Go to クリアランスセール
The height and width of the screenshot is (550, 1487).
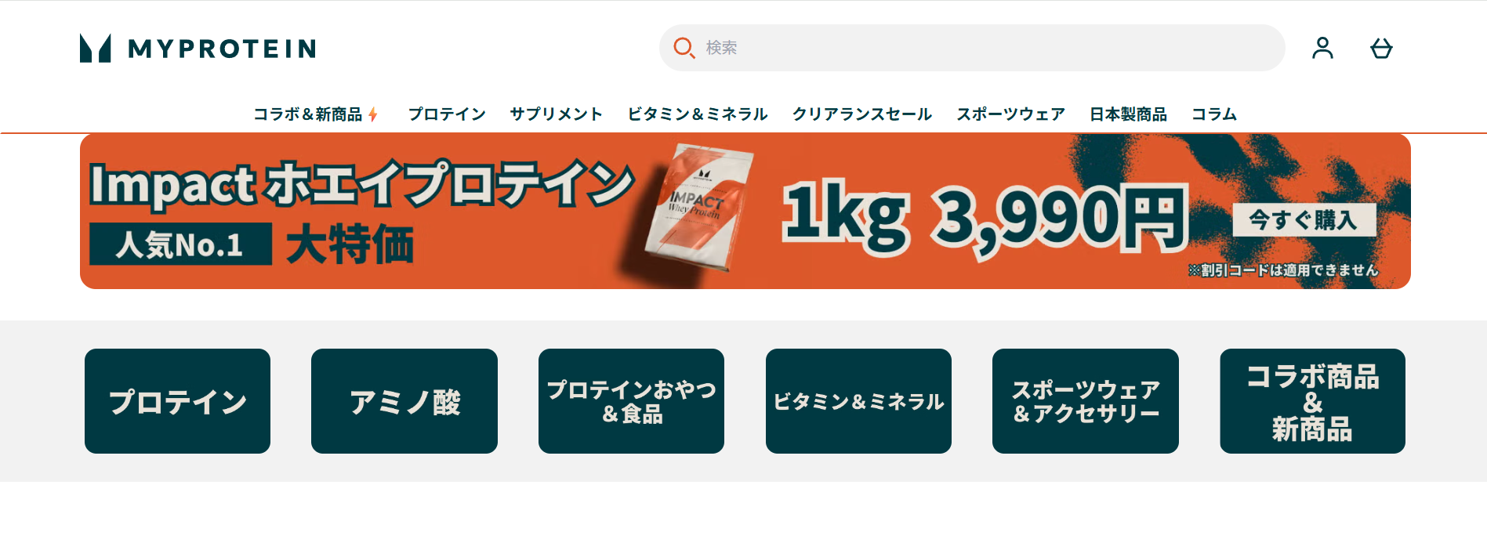[862, 114]
